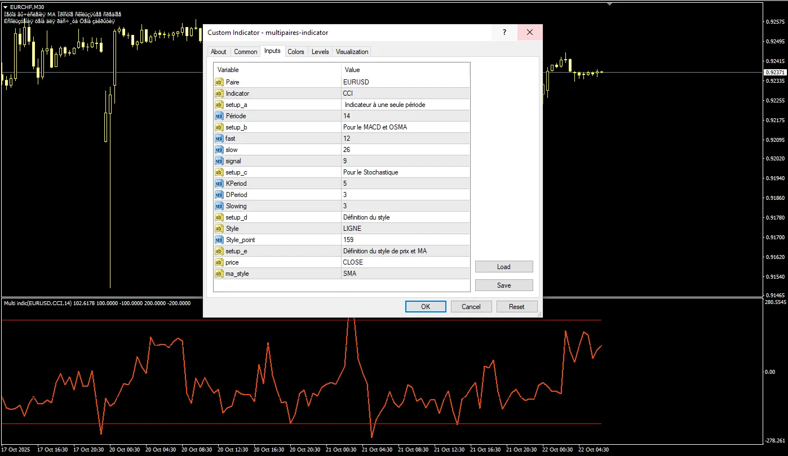Viewport: 788px width, 456px height.
Task: Click the string icon beside Paire
Action: [x=219, y=82]
